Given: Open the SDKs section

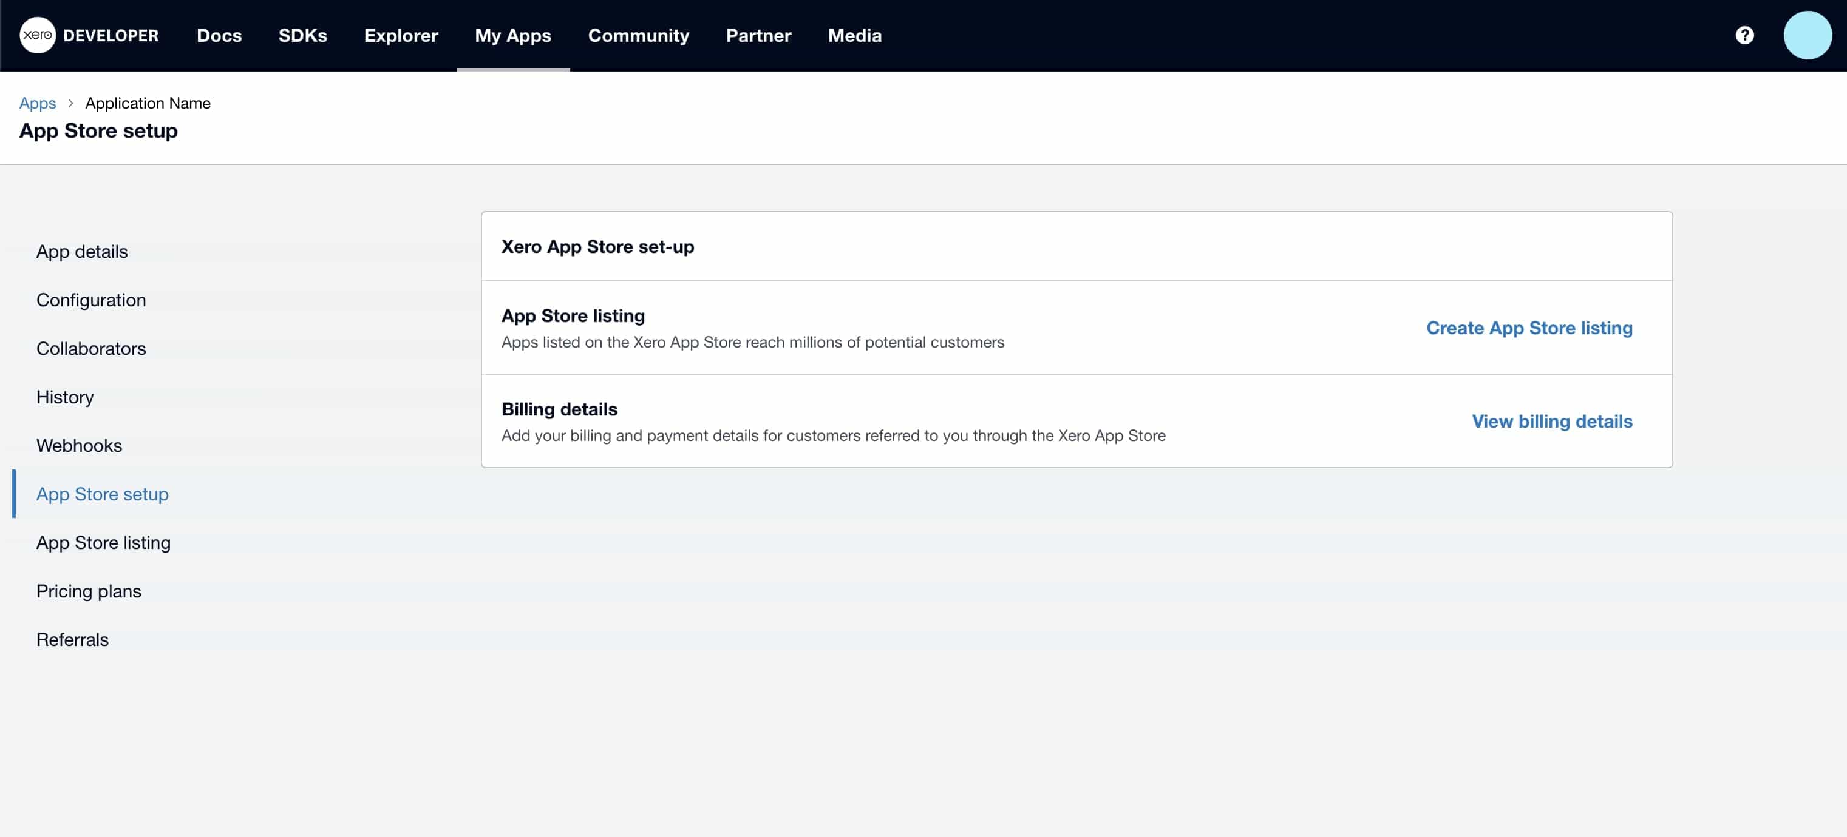Looking at the screenshot, I should (302, 35).
